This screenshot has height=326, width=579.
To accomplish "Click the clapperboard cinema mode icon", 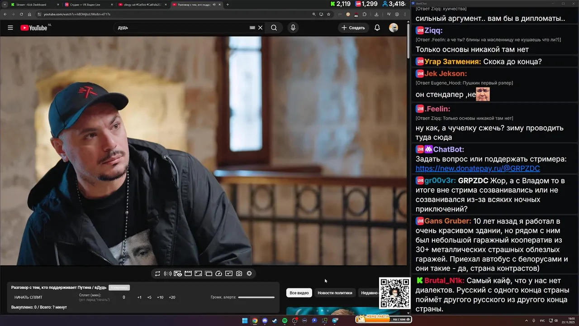I will tap(188, 273).
